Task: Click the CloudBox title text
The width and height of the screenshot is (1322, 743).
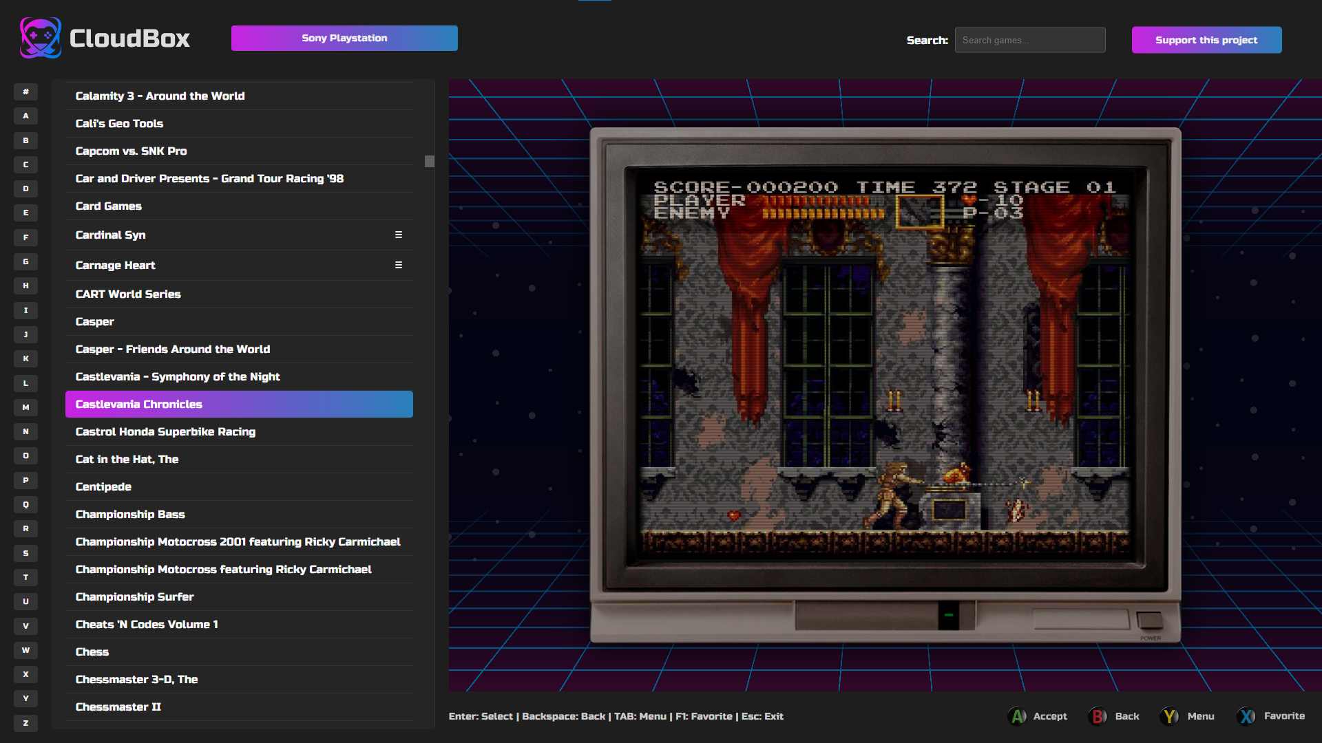Action: pos(129,39)
